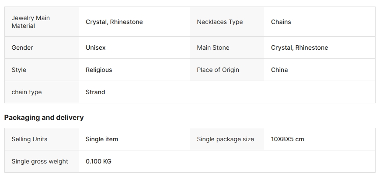Select the China origin value
Screen dimensions: 383x177
pos(279,70)
